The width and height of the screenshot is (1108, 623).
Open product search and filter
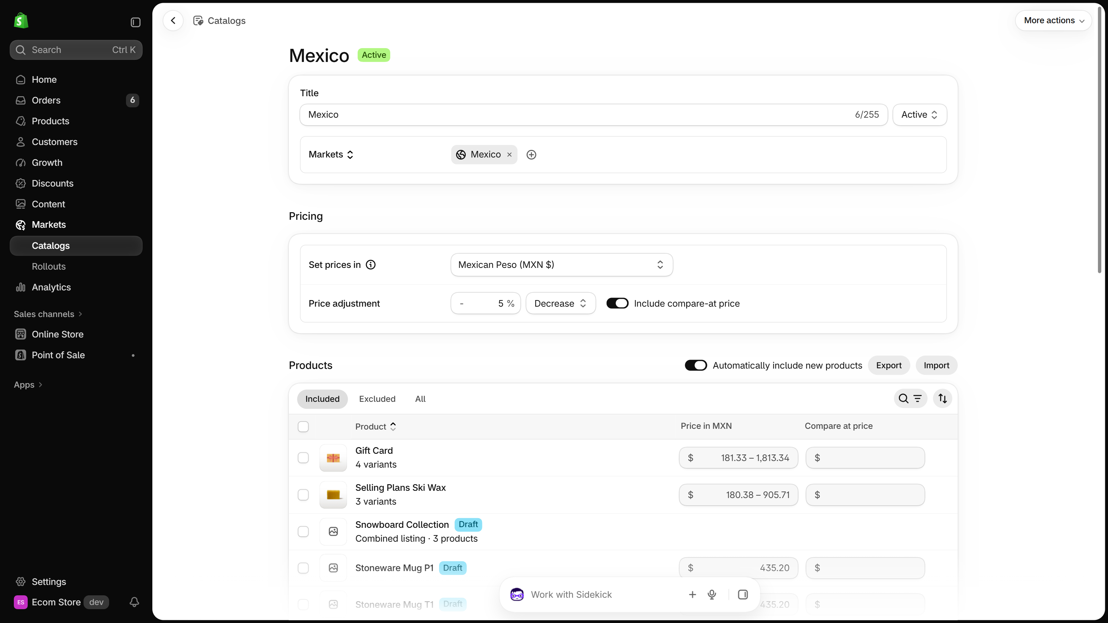click(x=910, y=399)
